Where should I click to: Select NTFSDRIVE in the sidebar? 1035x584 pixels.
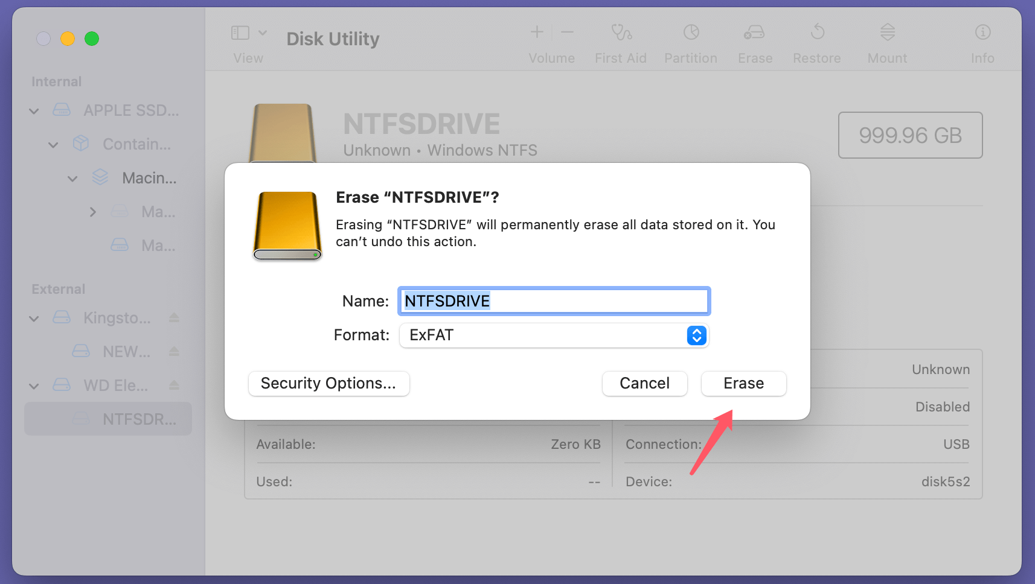[x=107, y=419]
